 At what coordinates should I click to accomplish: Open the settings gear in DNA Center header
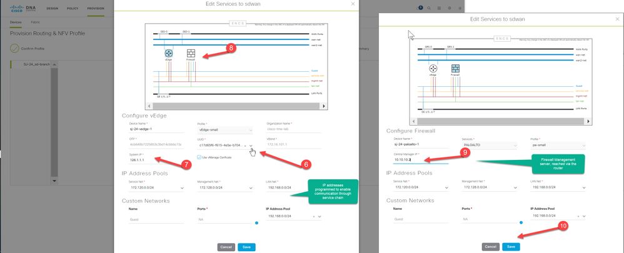[450, 8]
